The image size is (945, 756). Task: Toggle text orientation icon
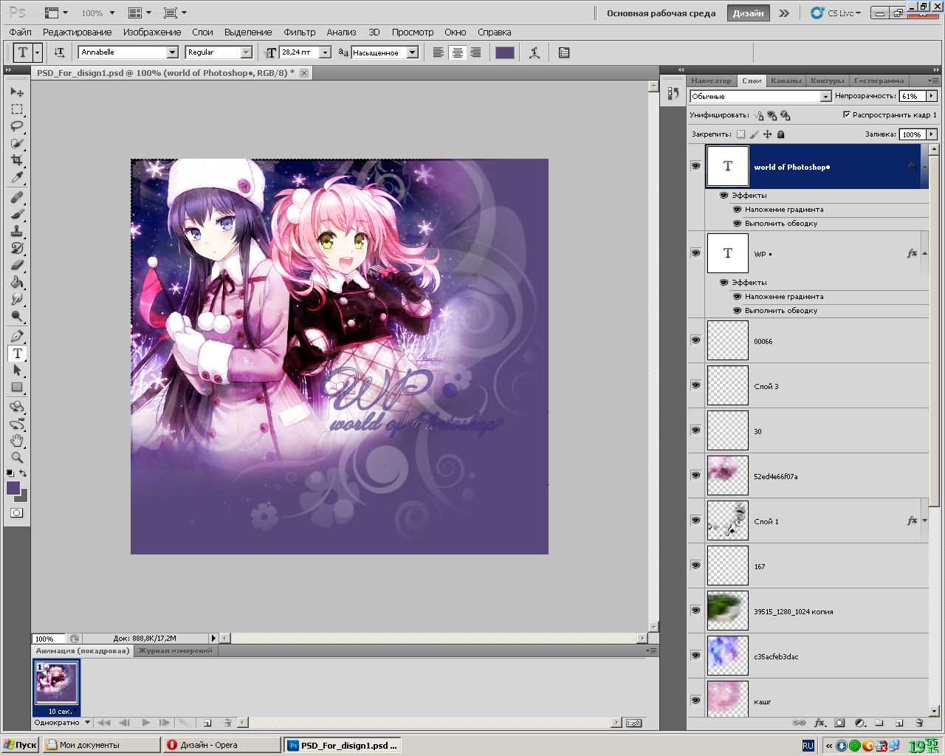(x=59, y=52)
